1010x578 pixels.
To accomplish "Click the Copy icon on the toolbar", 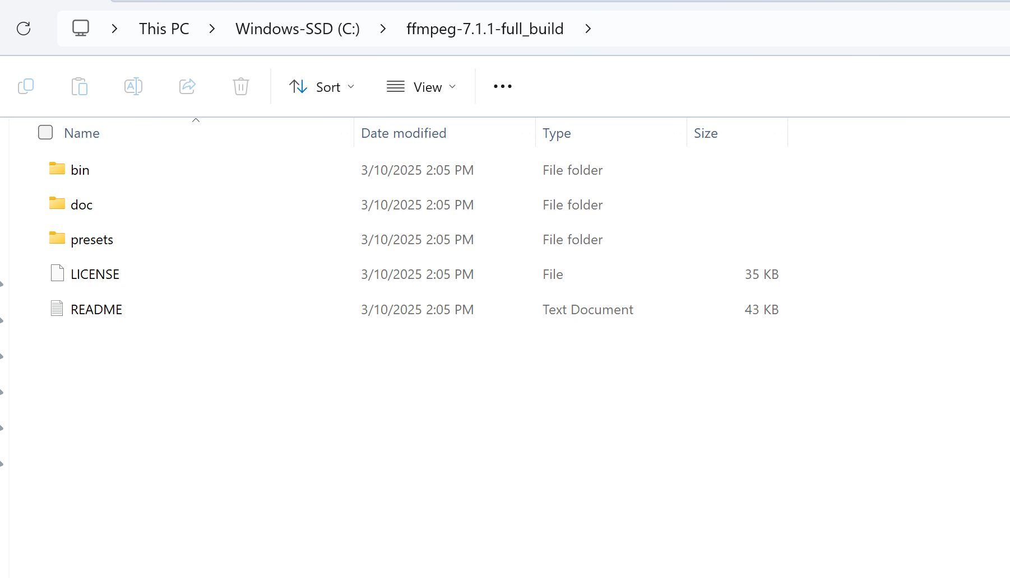I will click(x=26, y=86).
